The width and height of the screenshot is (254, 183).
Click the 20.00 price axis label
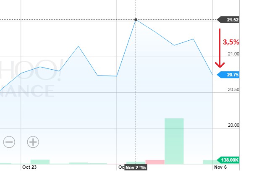(x=233, y=125)
